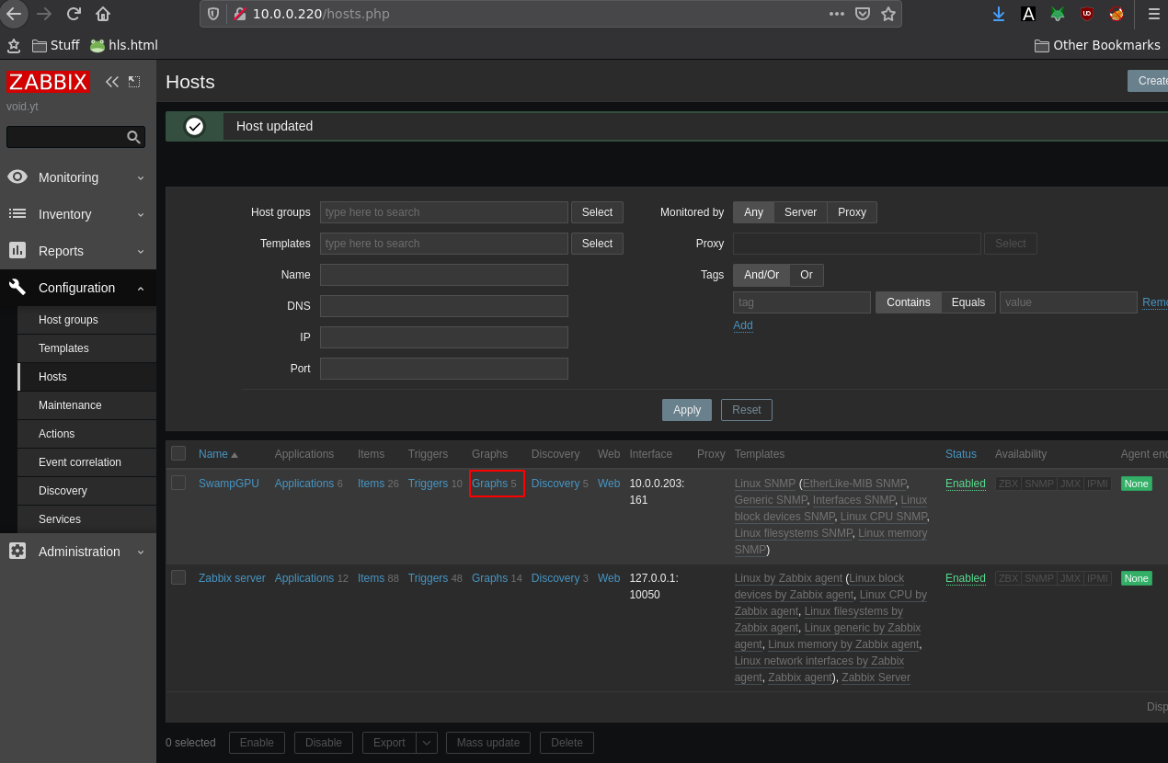Open Templates in Configuration menu
Viewport: 1168px width, 763px height.
(86, 348)
